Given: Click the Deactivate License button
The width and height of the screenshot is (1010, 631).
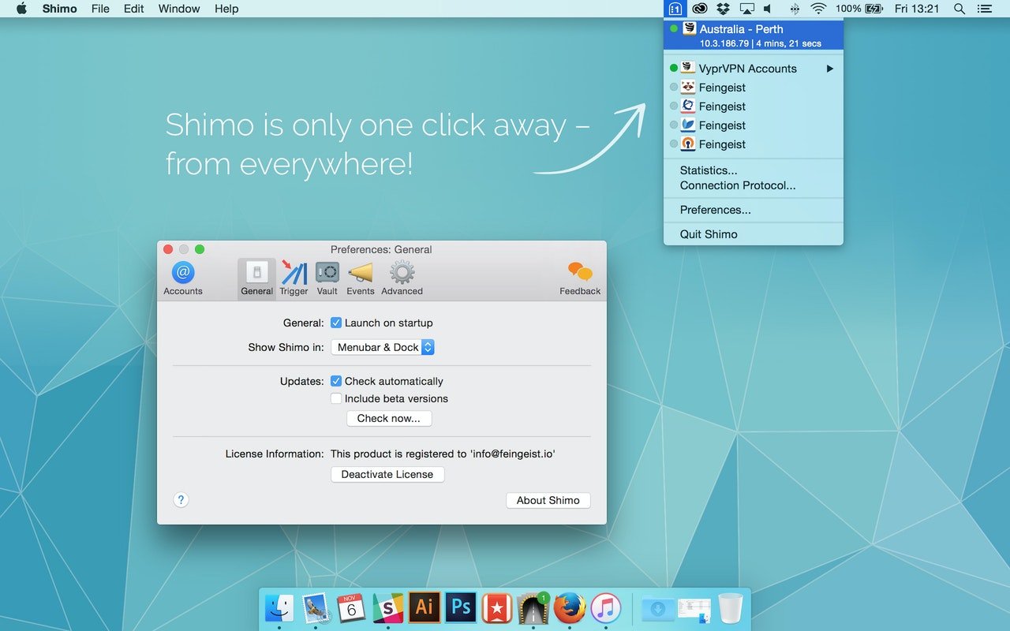Looking at the screenshot, I should pyautogui.click(x=387, y=474).
